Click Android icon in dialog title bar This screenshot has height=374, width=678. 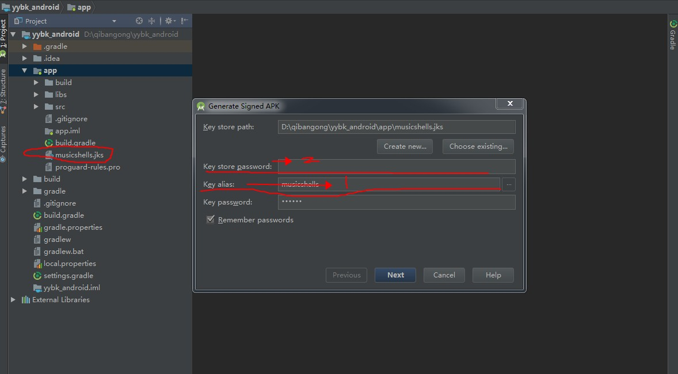pyautogui.click(x=201, y=106)
